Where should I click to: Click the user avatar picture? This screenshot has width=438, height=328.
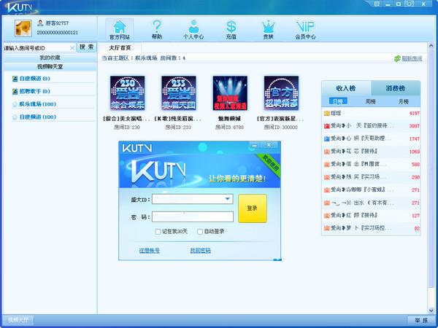pos(23,28)
